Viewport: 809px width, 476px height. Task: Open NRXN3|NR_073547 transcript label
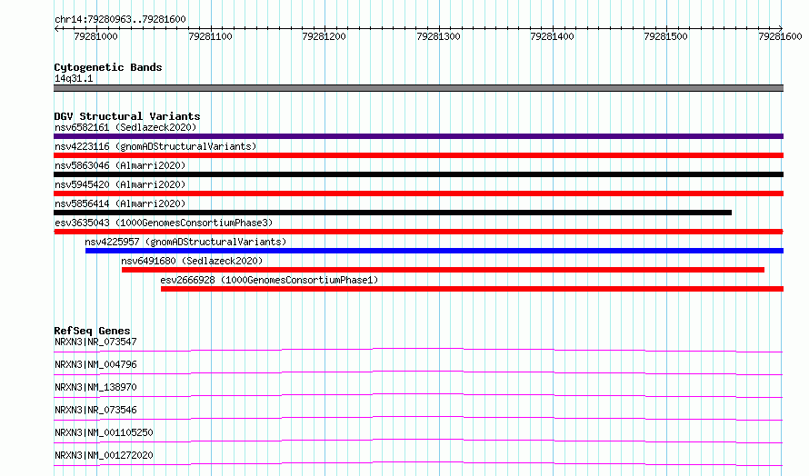click(95, 342)
